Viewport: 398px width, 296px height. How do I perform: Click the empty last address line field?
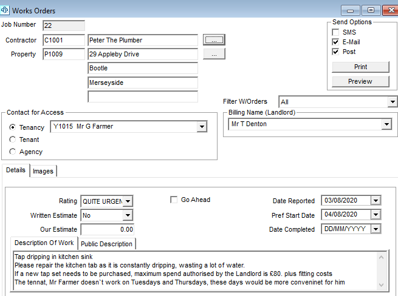tap(143, 97)
